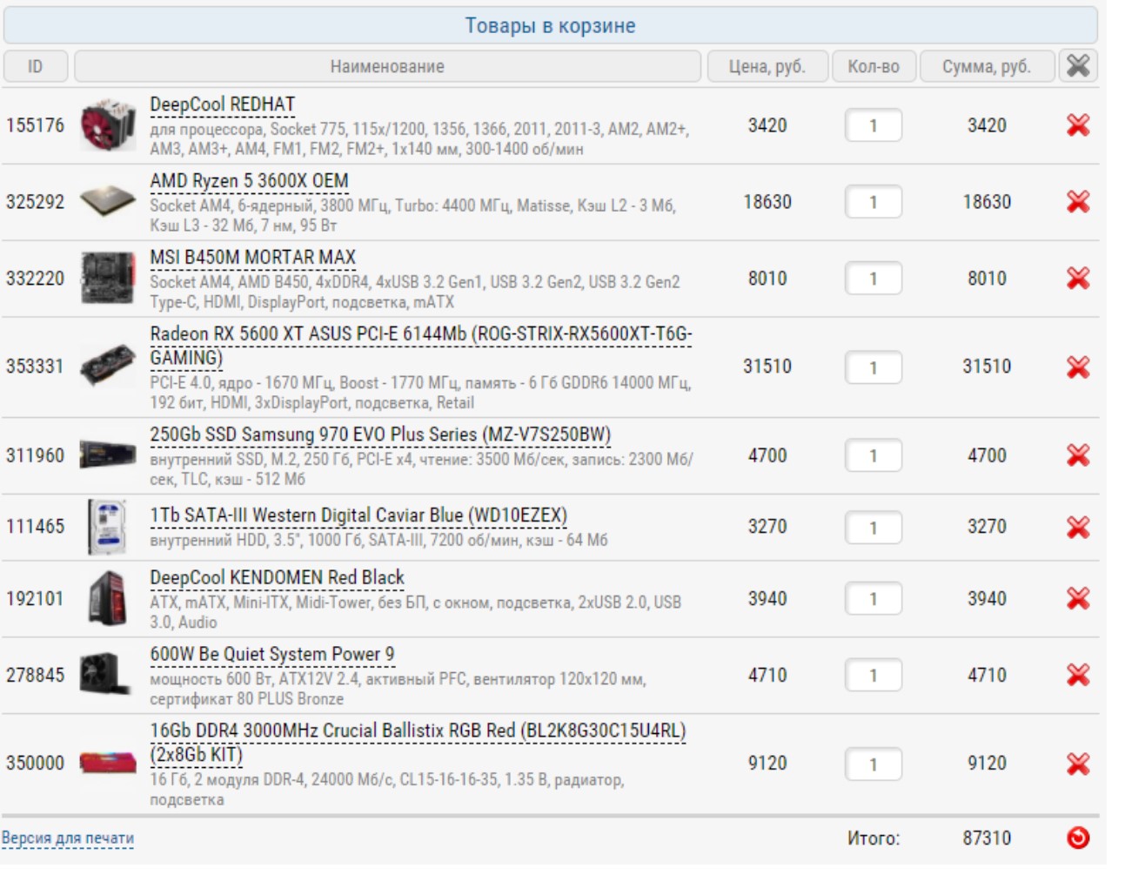Open the MSI B450M motherboard thumbnail

tap(108, 279)
